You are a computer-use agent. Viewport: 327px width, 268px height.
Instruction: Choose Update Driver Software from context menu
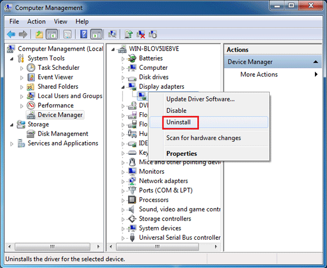tap(209, 99)
